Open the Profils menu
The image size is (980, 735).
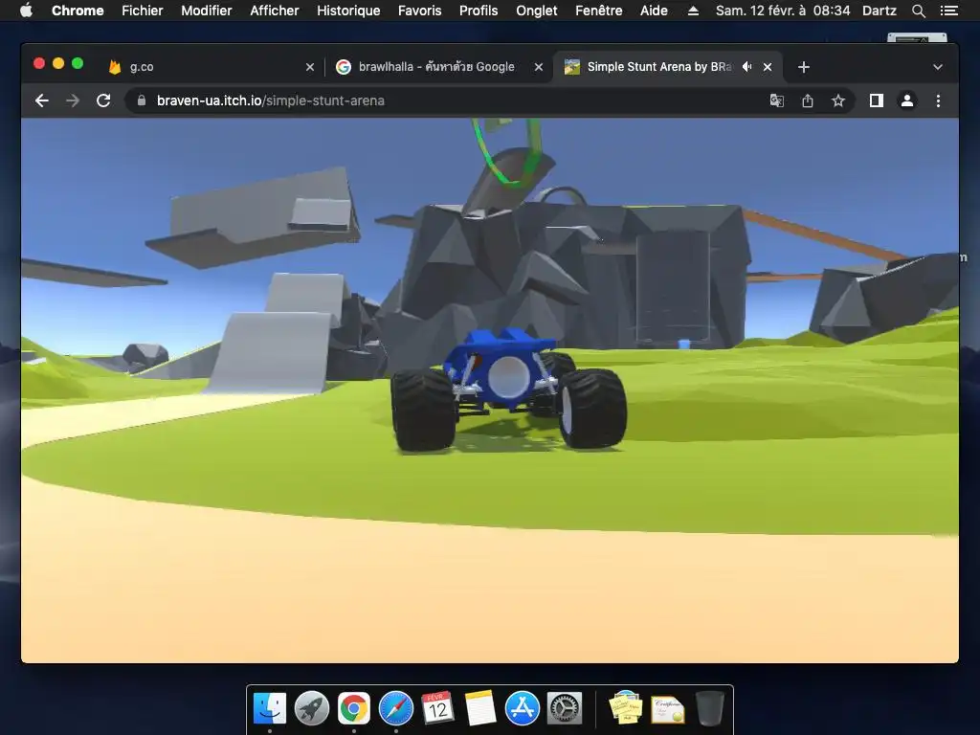pos(479,11)
